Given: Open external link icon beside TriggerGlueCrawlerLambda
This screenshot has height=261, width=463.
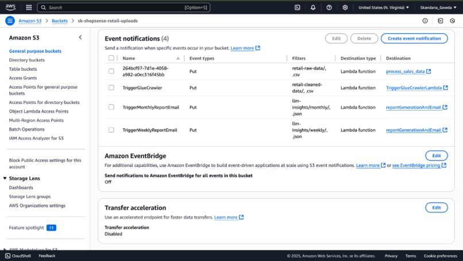Looking at the screenshot, I should click(446, 88).
